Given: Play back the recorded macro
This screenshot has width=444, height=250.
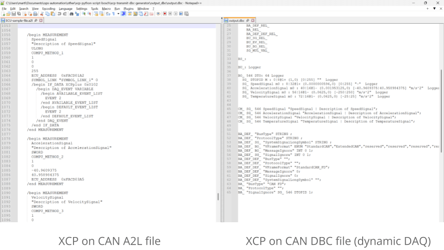Looking at the screenshot, I should tap(176, 13).
